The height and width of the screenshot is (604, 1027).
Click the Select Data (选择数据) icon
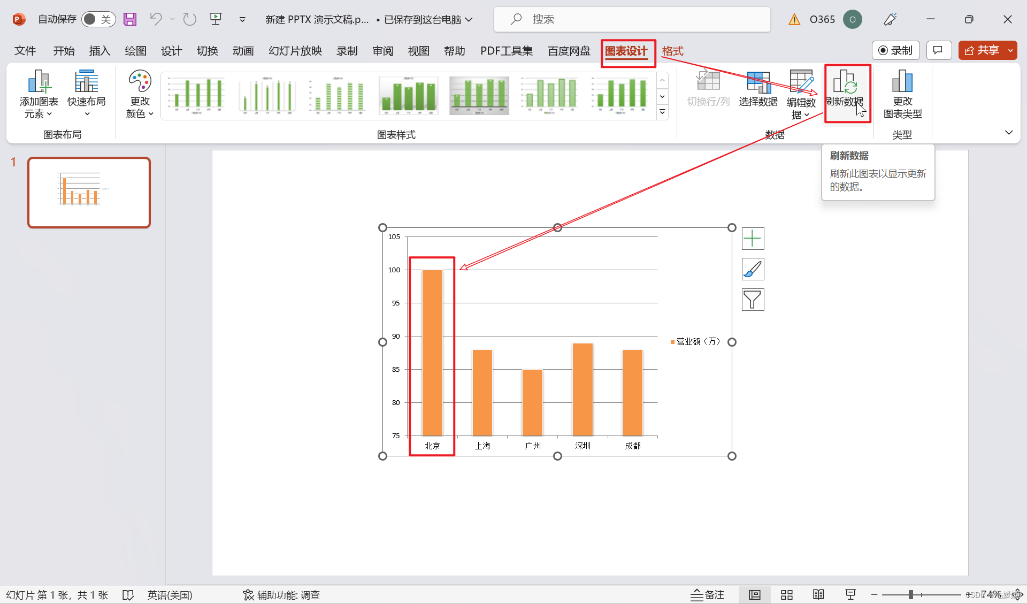(x=758, y=82)
